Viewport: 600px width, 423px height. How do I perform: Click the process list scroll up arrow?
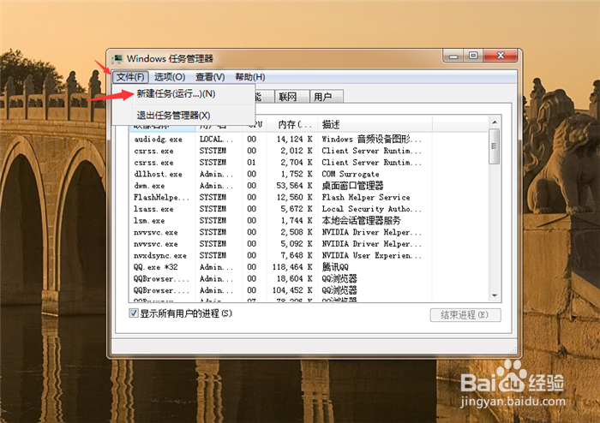click(x=495, y=122)
